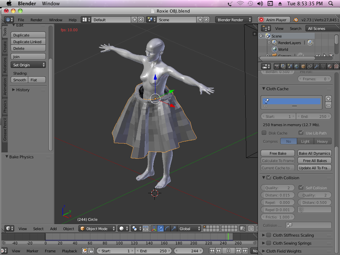Select the Mesh Data triangle tab
340x255 pixels.
click(x=323, y=66)
